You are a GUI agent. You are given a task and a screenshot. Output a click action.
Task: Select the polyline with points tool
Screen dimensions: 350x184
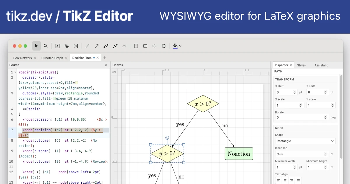(115, 46)
